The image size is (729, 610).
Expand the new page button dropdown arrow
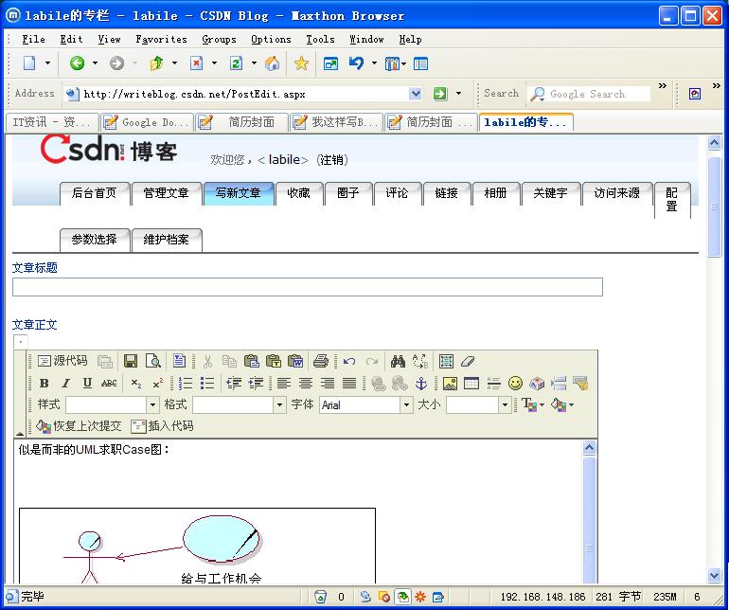tap(47, 63)
